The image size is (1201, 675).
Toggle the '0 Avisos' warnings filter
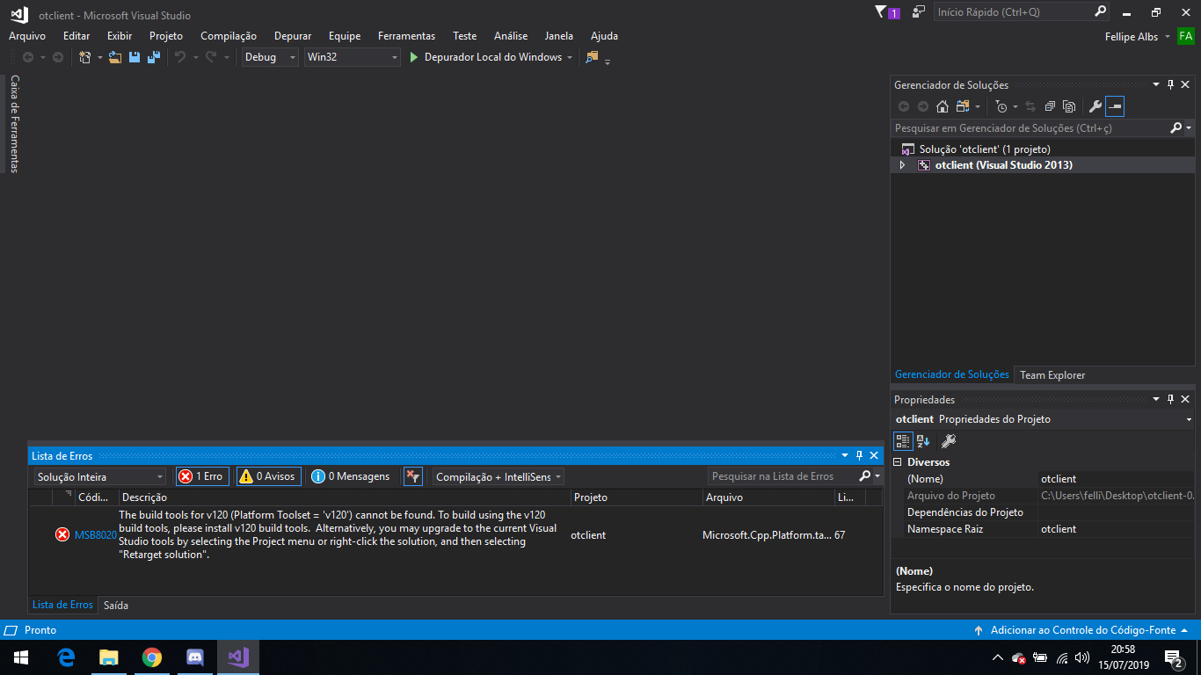click(268, 476)
